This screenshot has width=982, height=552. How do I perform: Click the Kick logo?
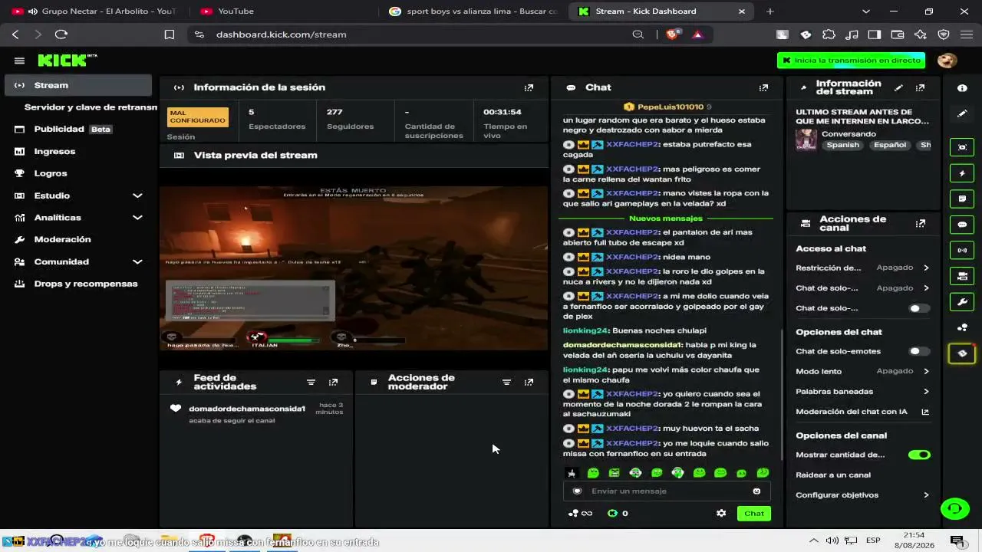(x=68, y=61)
